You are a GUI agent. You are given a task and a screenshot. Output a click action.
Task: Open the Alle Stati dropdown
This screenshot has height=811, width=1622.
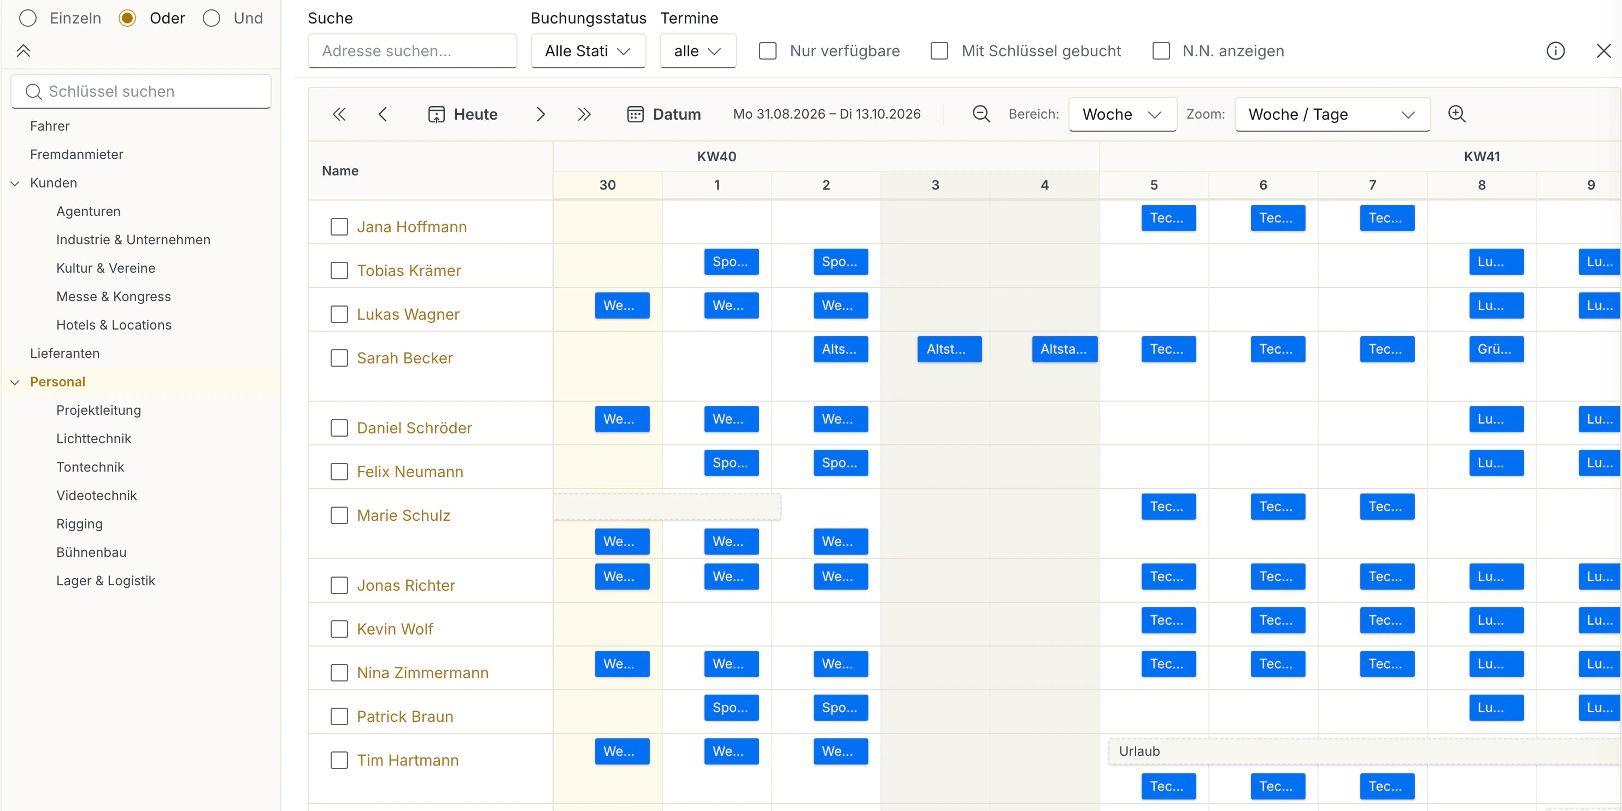(x=588, y=51)
